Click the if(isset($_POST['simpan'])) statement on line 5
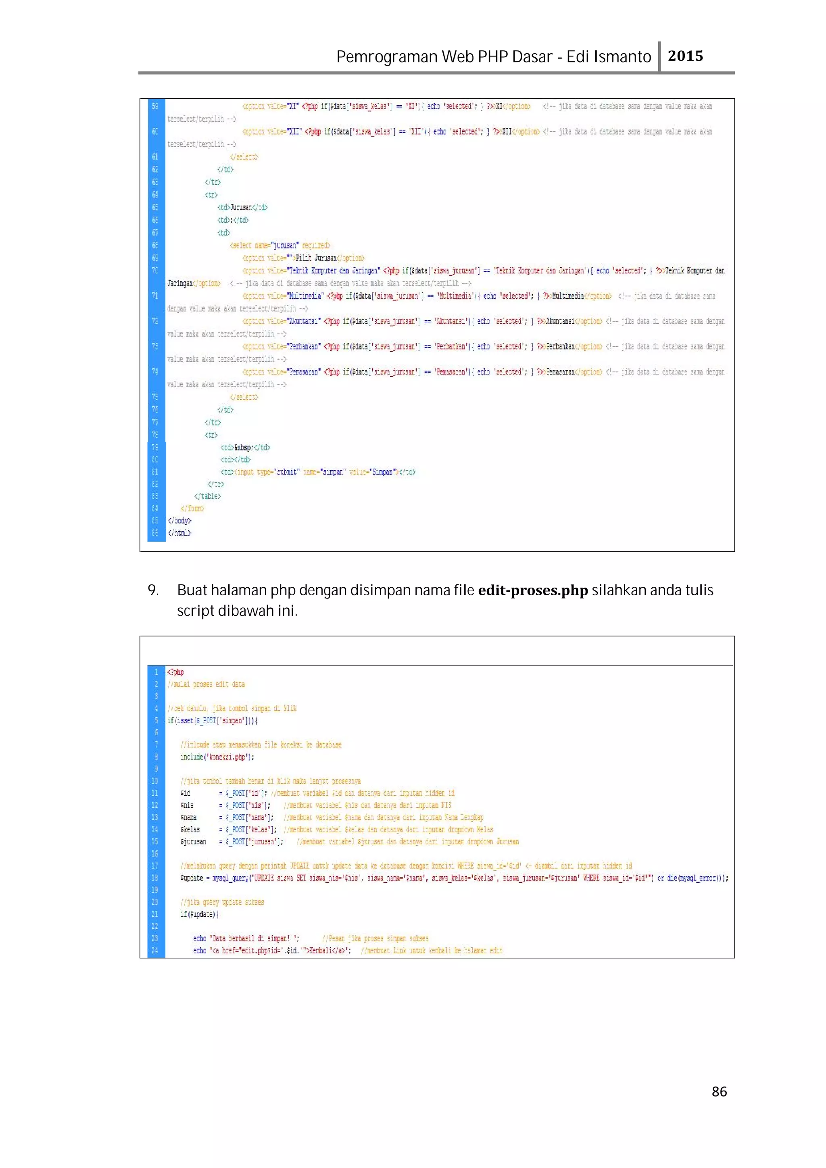Image resolution: width=826 pixels, height=1168 pixels. tap(213, 720)
